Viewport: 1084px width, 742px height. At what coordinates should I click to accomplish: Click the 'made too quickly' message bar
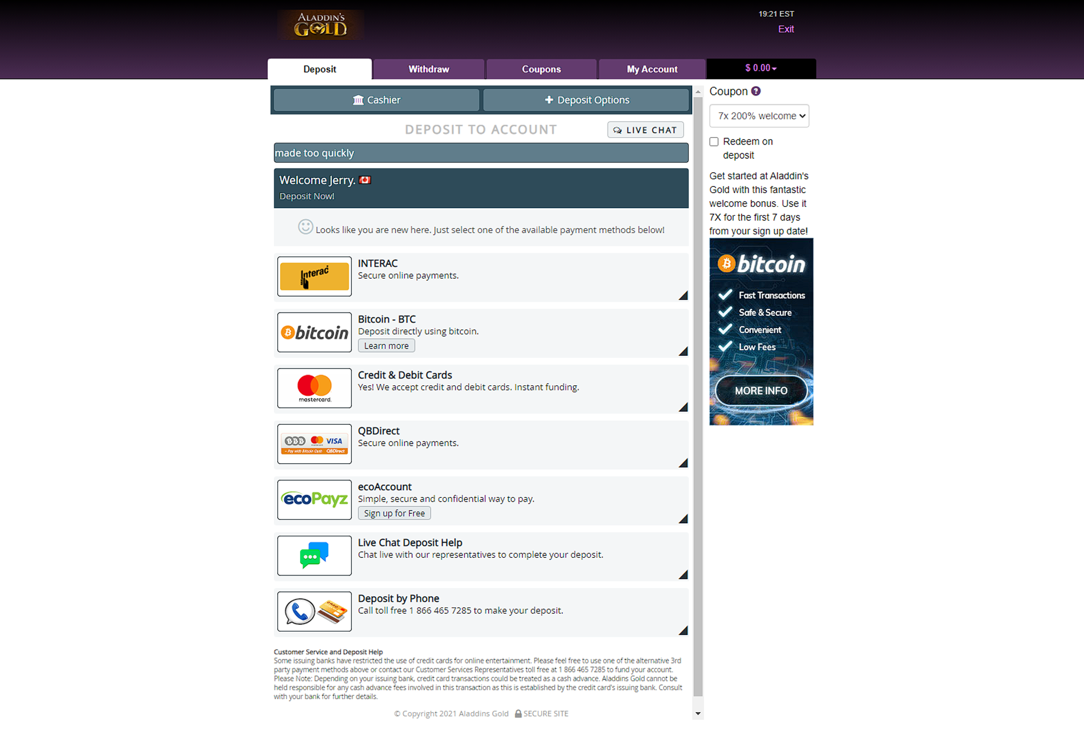pyautogui.click(x=481, y=153)
